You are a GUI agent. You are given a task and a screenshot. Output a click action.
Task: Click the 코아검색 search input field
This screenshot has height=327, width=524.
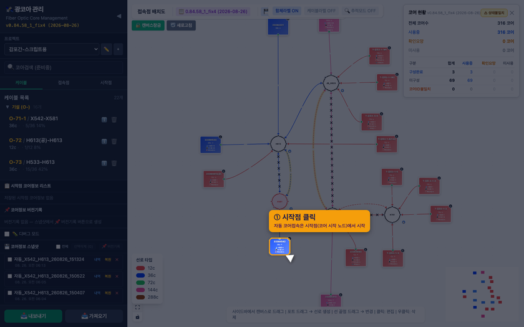[x=64, y=67]
